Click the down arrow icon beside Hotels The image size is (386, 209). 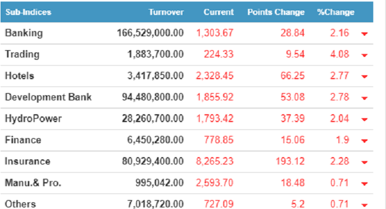tap(364, 76)
